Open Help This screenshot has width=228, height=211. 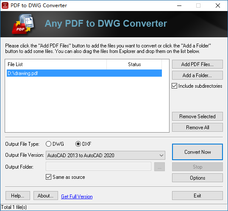[x=18, y=196]
